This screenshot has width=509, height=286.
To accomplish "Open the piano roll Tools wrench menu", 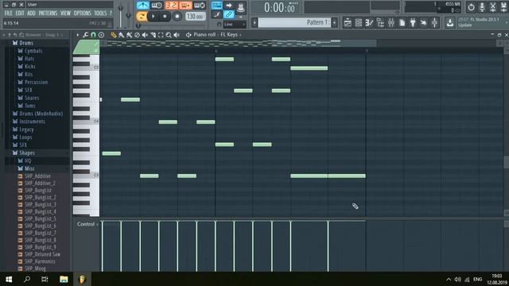I will pyautogui.click(x=85, y=35).
